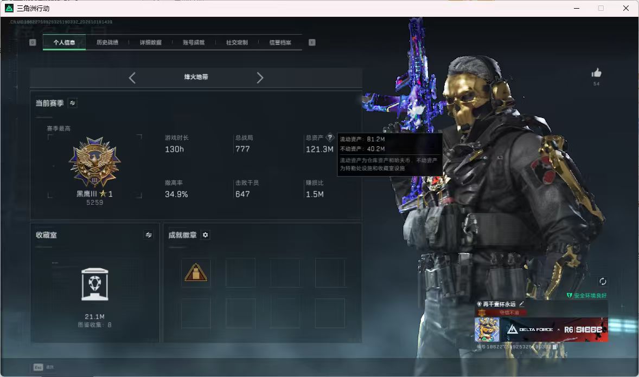This screenshot has height=377, width=639.
Task: Toggle the 收藏室 swap icon
Action: tap(149, 235)
